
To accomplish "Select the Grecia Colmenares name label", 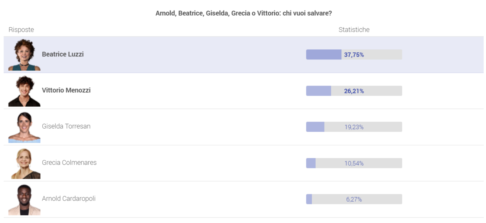I will 69,162.
